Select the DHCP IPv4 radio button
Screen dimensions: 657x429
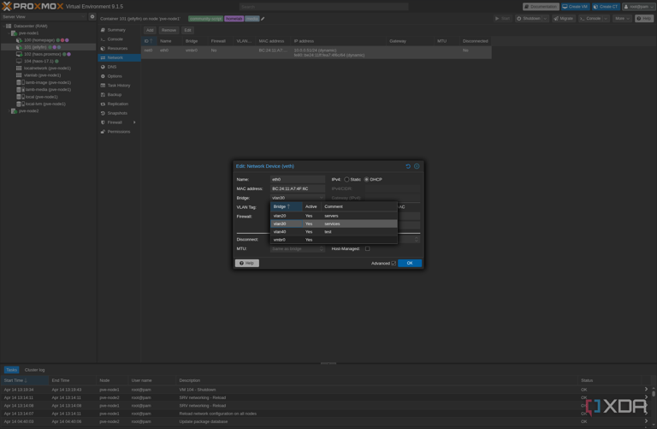[x=367, y=180]
